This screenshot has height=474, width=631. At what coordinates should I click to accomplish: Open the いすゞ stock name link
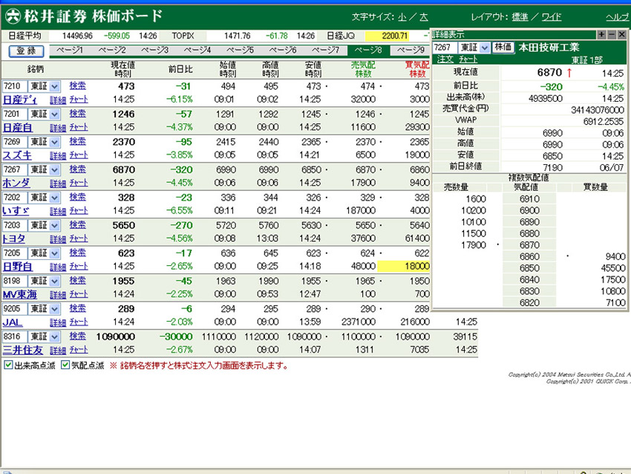16,210
